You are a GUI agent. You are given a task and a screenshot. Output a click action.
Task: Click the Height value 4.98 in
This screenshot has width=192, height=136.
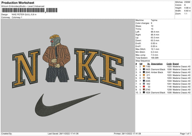click(x=187, y=8)
